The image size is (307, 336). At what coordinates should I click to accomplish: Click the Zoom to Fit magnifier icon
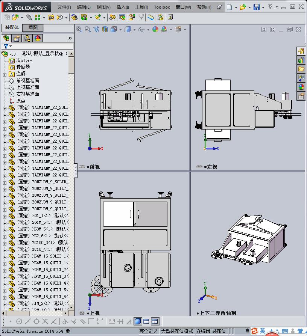tap(79, 29)
